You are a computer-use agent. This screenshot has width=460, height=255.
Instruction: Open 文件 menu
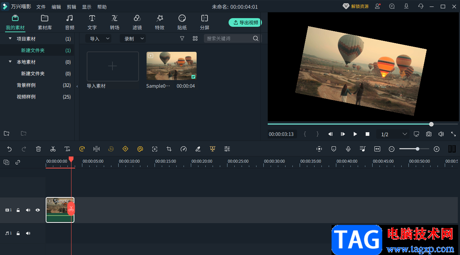point(41,7)
